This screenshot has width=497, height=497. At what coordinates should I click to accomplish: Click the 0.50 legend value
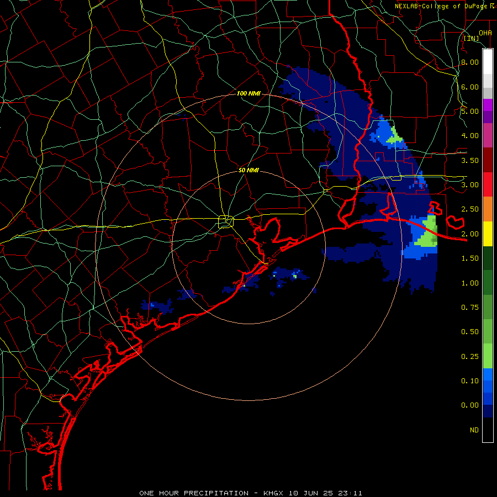coord(470,332)
